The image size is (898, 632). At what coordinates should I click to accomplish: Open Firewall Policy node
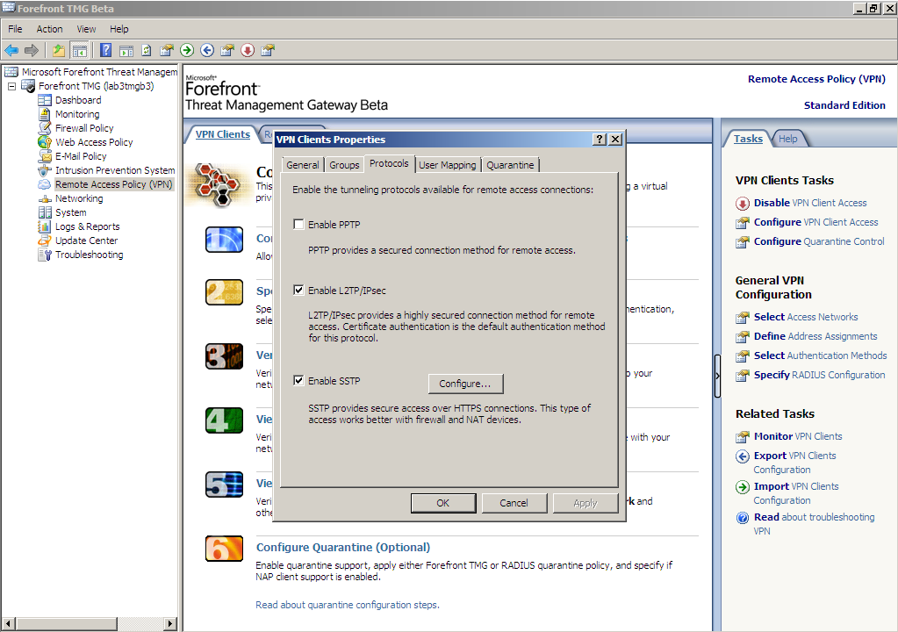point(84,128)
